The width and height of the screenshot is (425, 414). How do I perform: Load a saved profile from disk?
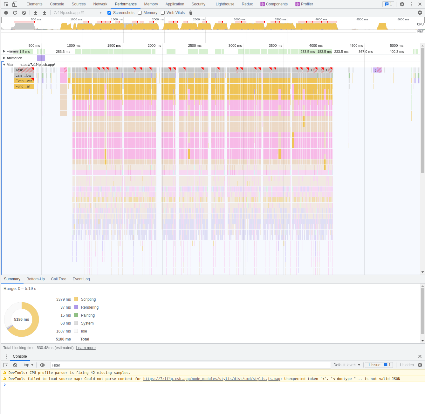pyautogui.click(x=35, y=12)
